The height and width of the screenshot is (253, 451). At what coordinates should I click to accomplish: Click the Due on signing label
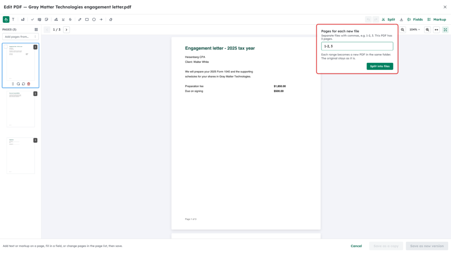[x=194, y=91]
